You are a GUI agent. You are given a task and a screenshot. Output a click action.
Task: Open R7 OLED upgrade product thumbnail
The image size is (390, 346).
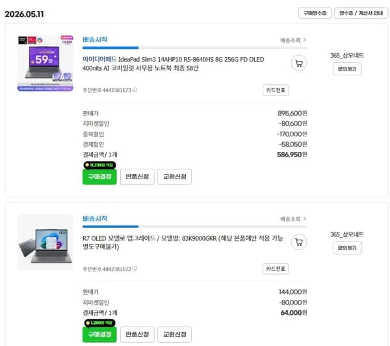45,242
